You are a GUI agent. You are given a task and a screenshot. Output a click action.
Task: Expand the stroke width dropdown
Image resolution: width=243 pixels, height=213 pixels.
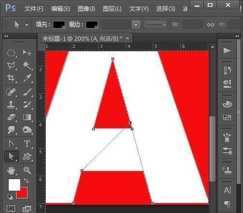tap(136, 25)
